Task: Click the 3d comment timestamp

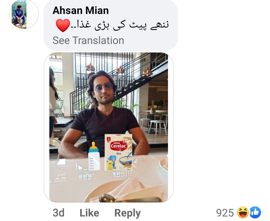Action: (58, 213)
